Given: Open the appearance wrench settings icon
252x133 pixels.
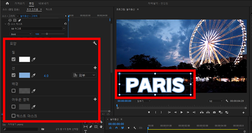Looking at the screenshot, I should pyautogui.click(x=95, y=43).
